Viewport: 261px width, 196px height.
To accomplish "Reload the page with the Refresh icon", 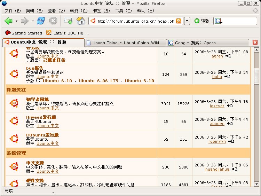I will pyautogui.click(x=41, y=21).
